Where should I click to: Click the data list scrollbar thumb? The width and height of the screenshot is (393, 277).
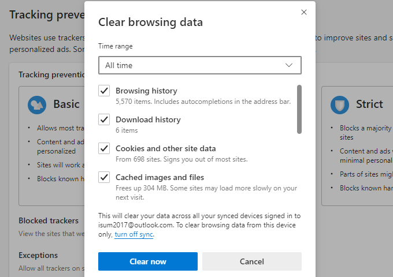tap(299, 109)
